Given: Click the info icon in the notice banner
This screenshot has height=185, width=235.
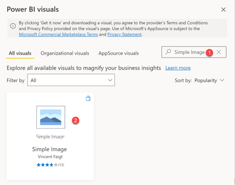Looking at the screenshot, I should pyautogui.click(x=13, y=26).
